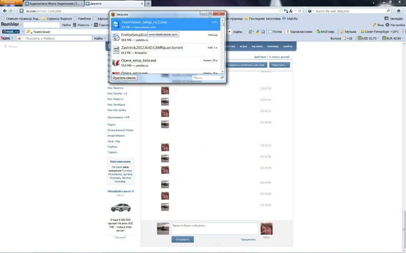Image resolution: width=406 pixels, height=253 pixels.
Task: Click the browser back arrow
Action: click(5, 11)
